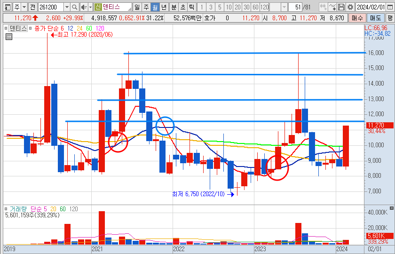Open chart settings gear icon
This screenshot has width=395, height=254.
pos(350,7)
